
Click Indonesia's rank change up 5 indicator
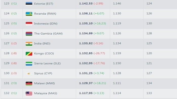[x=14, y=23]
